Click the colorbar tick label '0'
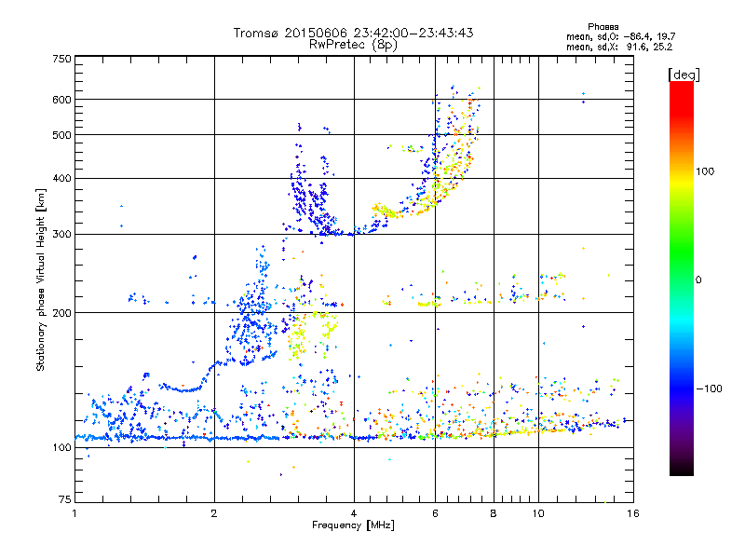 tap(698, 279)
